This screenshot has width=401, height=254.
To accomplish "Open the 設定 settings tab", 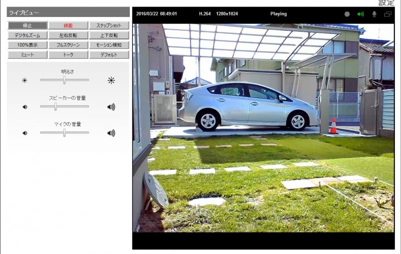I will (386, 3).
